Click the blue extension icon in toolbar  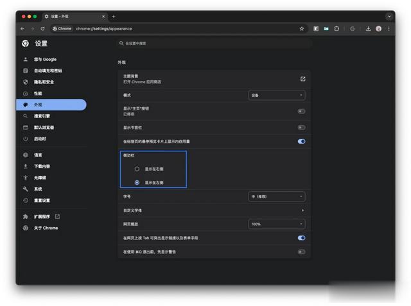tap(326, 29)
